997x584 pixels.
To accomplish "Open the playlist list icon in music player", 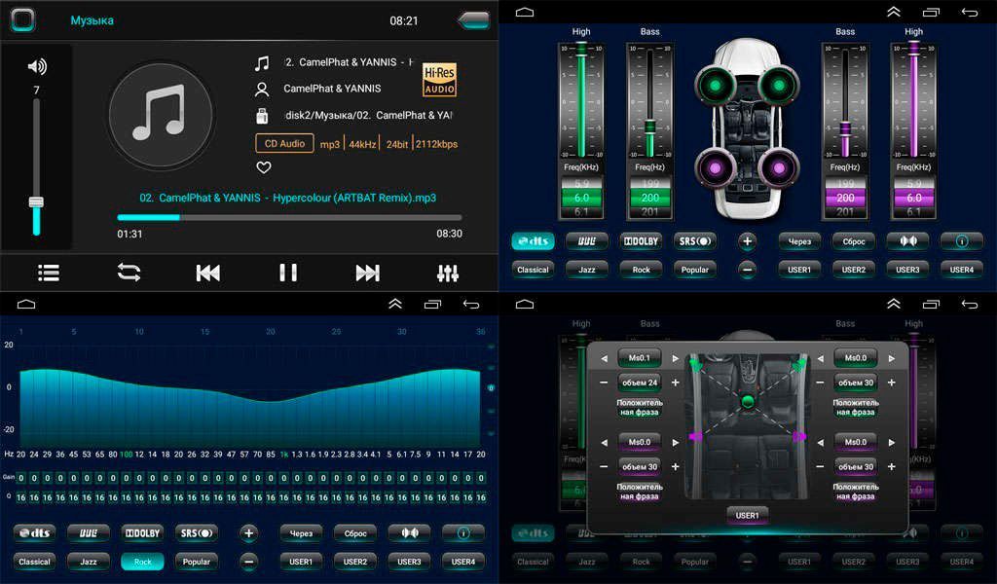I will coord(49,273).
